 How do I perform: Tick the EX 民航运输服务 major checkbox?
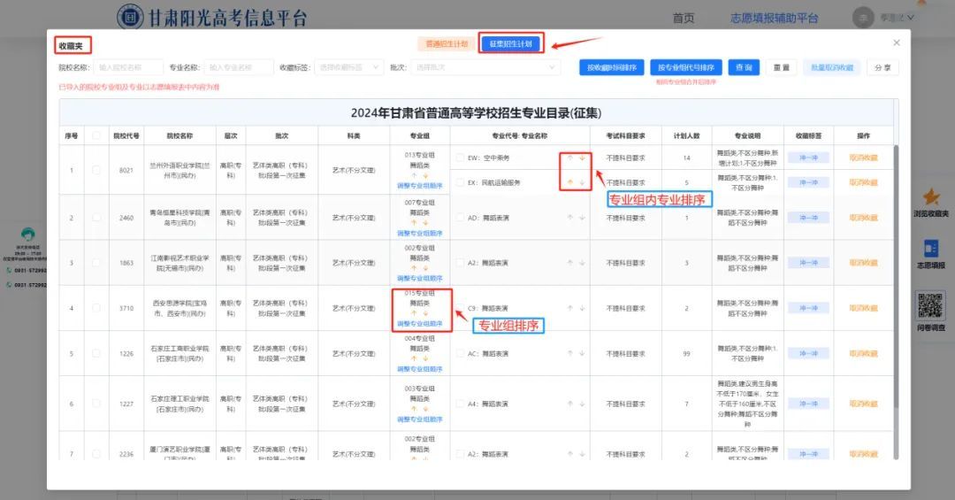(x=460, y=182)
